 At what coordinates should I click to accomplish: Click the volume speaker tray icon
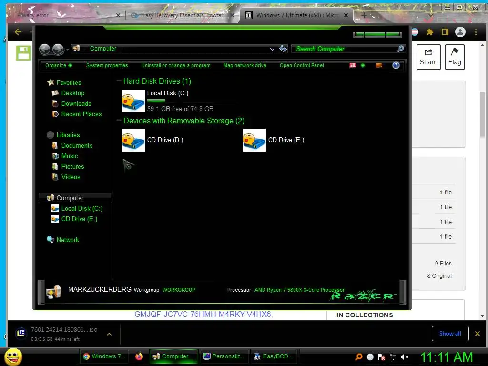point(405,357)
